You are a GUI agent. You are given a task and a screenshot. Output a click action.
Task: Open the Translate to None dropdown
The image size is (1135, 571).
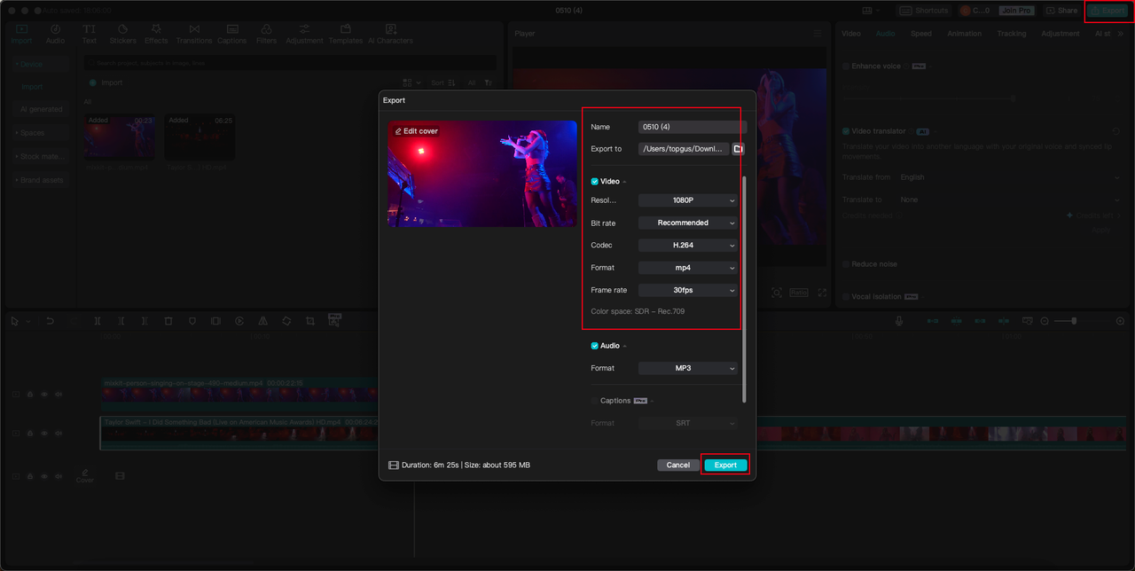coord(1010,199)
